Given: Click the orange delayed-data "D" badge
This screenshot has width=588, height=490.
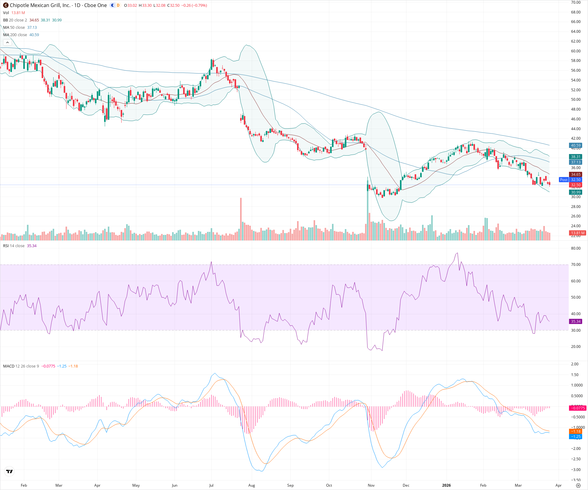Looking at the screenshot, I should (x=118, y=5).
